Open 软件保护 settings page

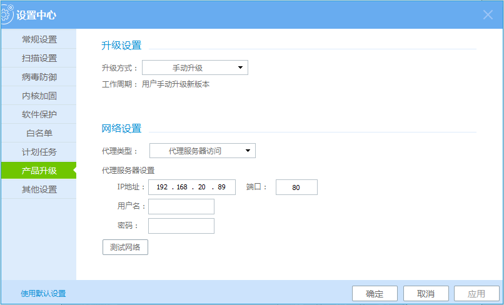[x=39, y=114]
